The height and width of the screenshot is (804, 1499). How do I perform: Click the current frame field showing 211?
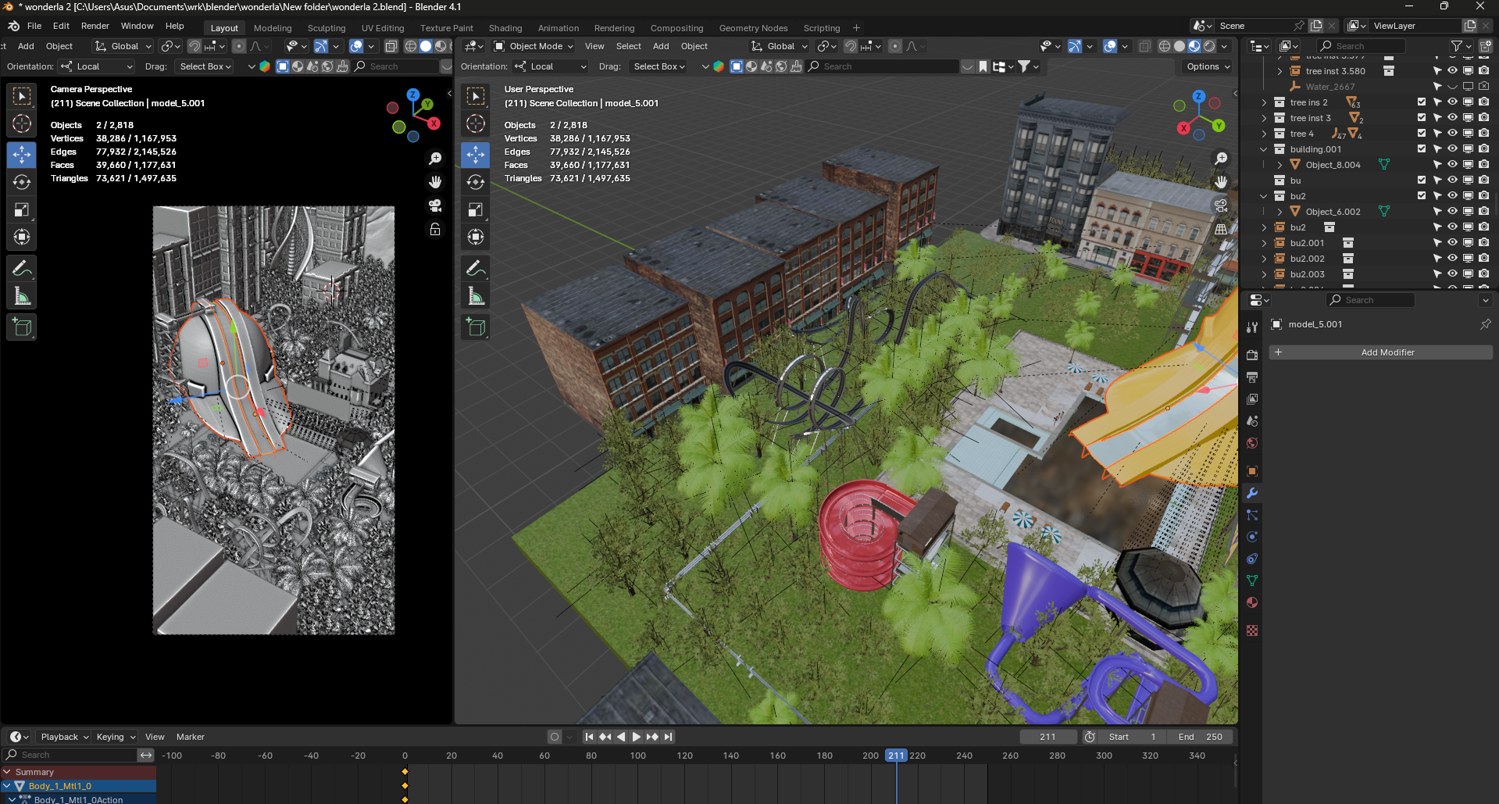click(1048, 737)
